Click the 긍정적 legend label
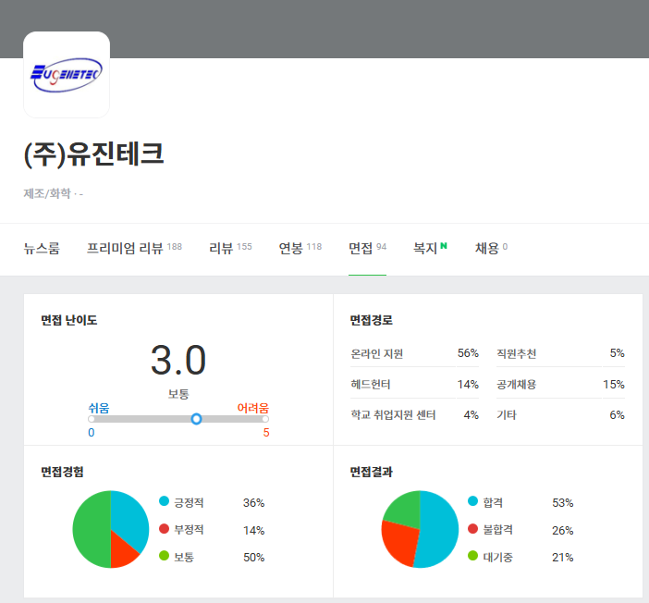Screen dimensions: 649x603 click(x=189, y=503)
